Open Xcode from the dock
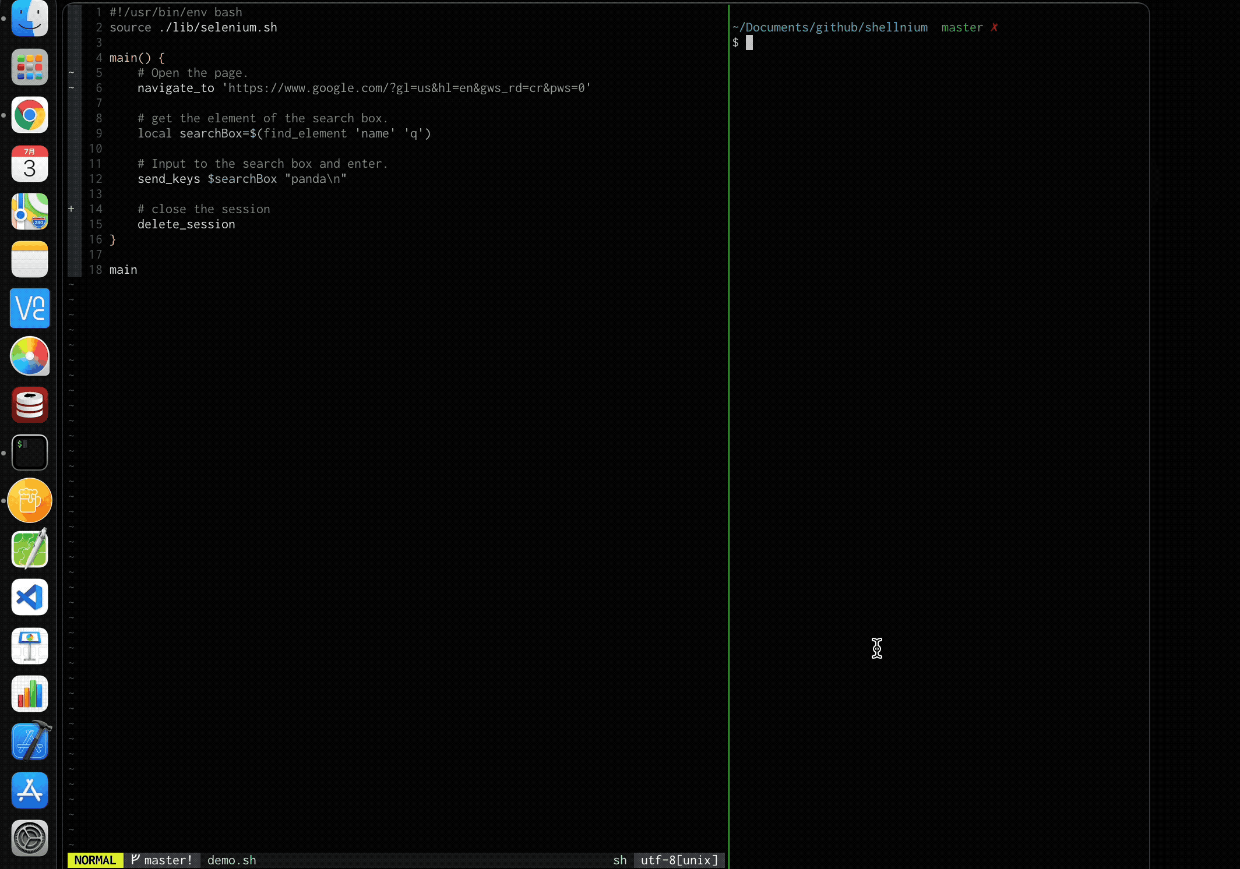 click(29, 741)
